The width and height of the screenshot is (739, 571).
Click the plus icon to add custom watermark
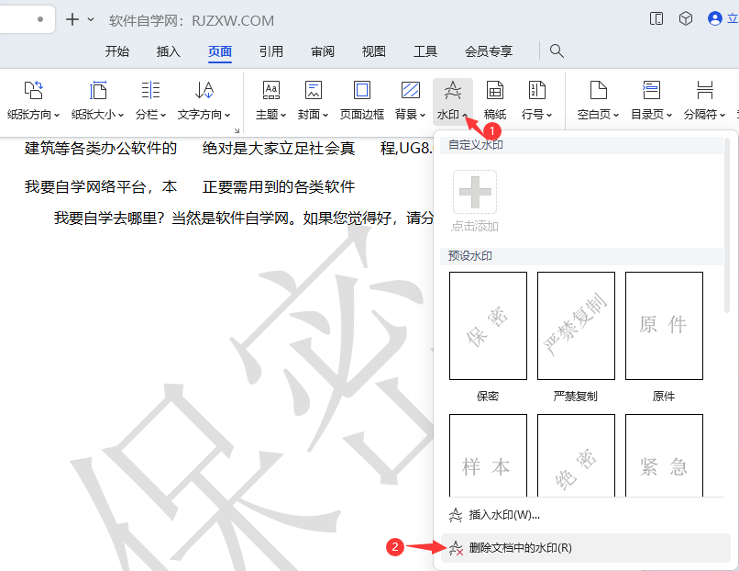[475, 192]
